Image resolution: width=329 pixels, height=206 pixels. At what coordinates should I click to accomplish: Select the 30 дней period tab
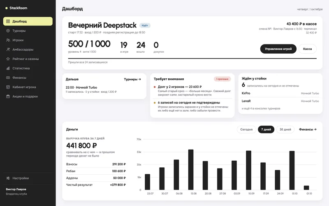click(285, 129)
